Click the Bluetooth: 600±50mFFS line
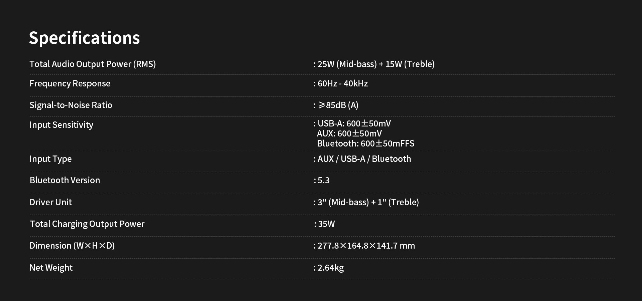Image resolution: width=642 pixels, height=301 pixels. click(x=365, y=143)
